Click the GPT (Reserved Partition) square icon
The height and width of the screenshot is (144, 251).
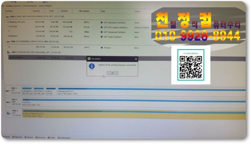(x=102, y=32)
